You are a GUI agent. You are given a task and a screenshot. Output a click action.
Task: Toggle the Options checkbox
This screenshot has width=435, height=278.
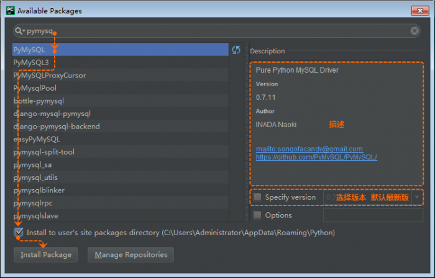click(257, 215)
